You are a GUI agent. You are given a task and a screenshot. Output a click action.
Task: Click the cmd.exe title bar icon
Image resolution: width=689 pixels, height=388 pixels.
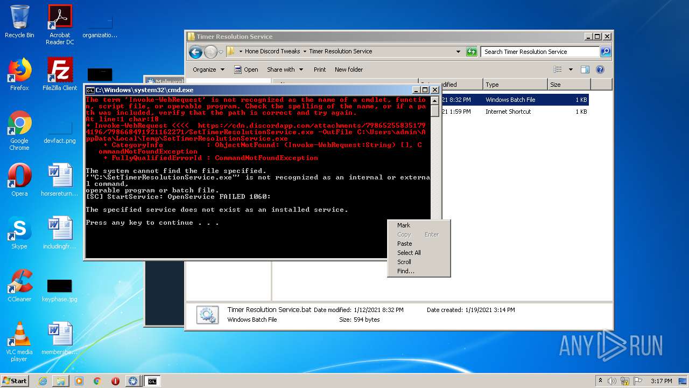click(x=90, y=90)
